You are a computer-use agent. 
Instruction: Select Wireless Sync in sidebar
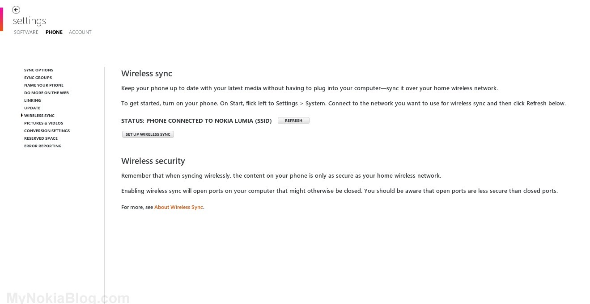coord(39,116)
